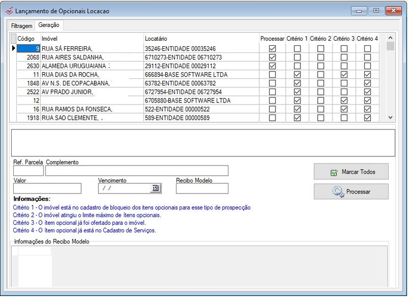408x297 pixels.
Task: Open the calendar picker in Vencimento field
Action: pos(156,188)
